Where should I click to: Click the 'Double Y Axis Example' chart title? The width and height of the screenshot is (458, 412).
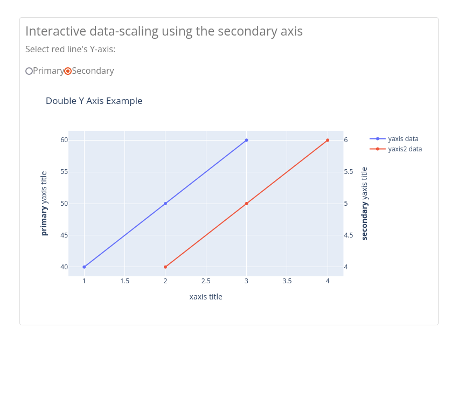(94, 101)
